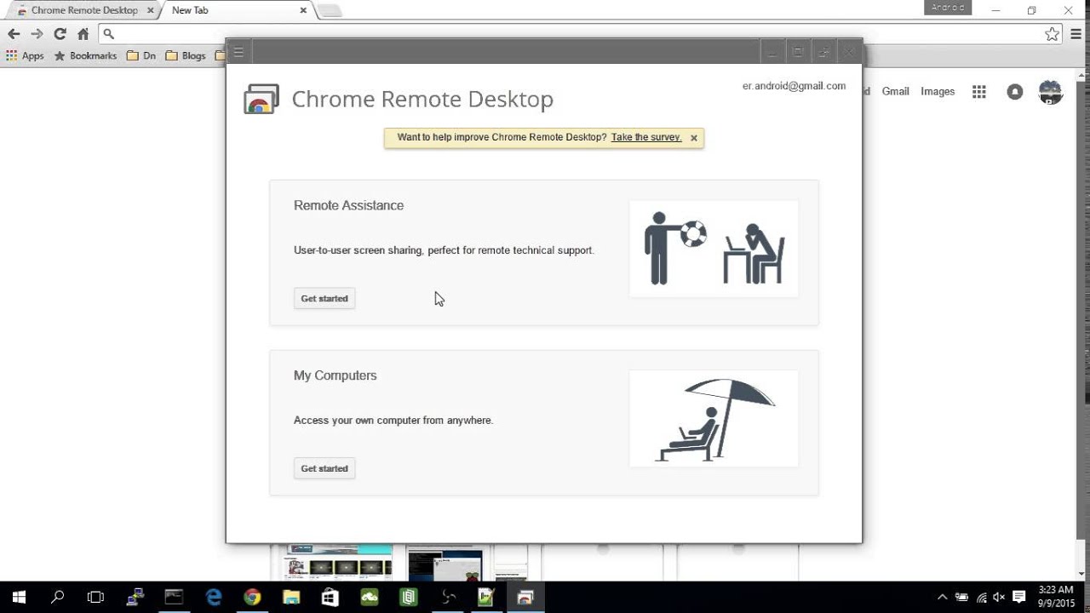Open the volume tray icon
Screen dimensions: 1090x613
click(x=999, y=598)
